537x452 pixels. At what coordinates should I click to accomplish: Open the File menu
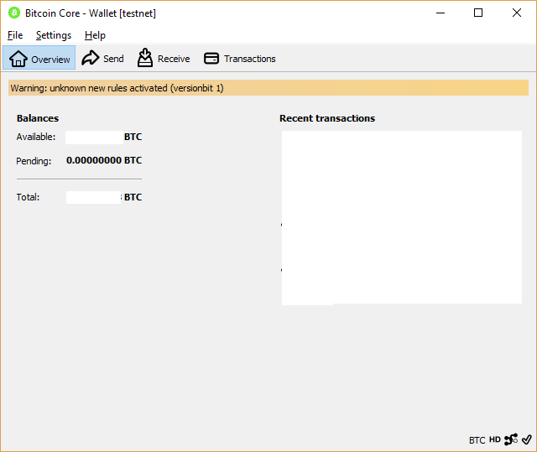(15, 35)
